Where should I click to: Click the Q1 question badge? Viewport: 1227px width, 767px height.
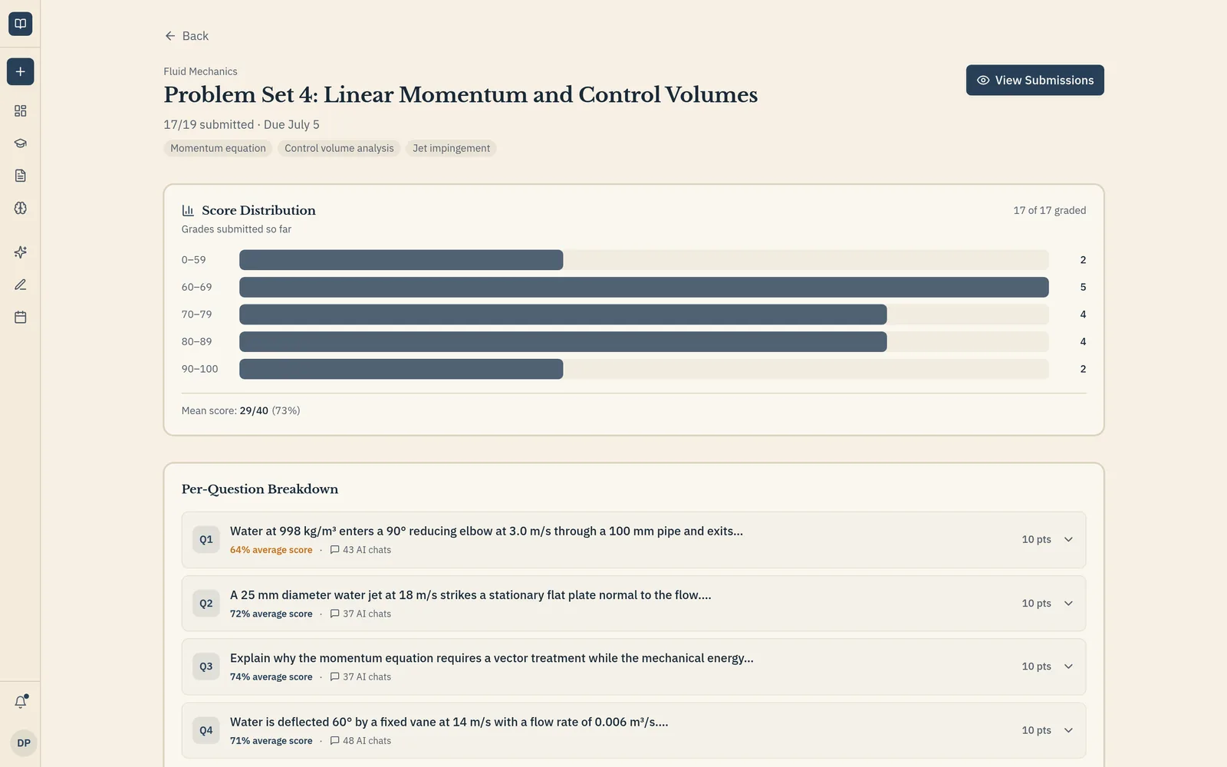(206, 540)
